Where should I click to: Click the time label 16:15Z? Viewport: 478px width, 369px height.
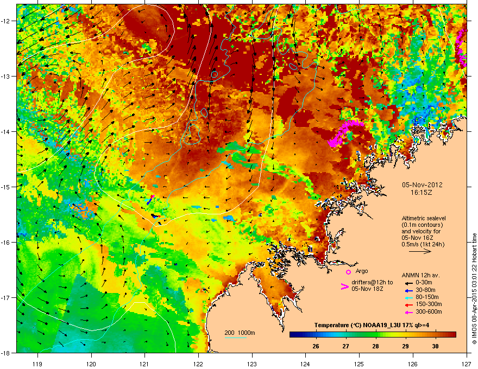[421, 193]
